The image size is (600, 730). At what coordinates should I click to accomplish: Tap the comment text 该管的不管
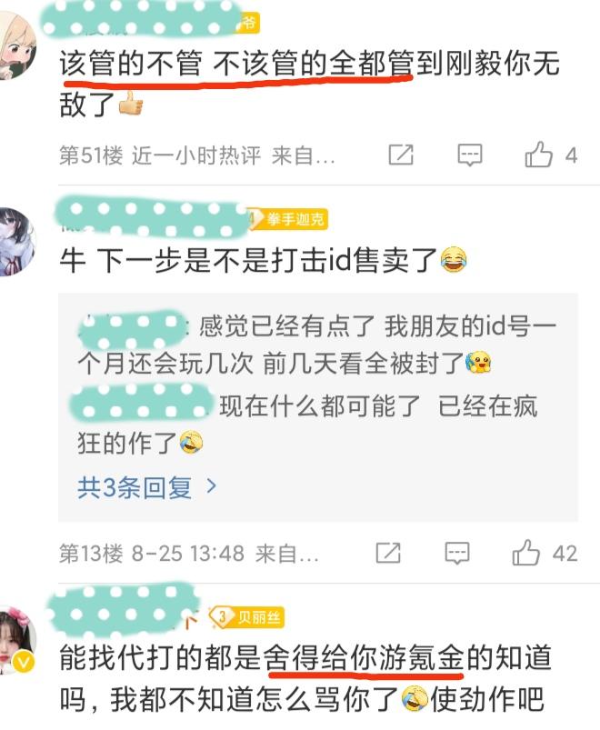click(131, 64)
